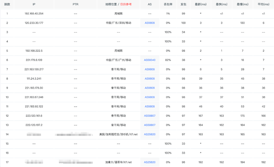The image size is (274, 167).
Task: Select IP 120.233.30.177
Action: (x=34, y=23)
